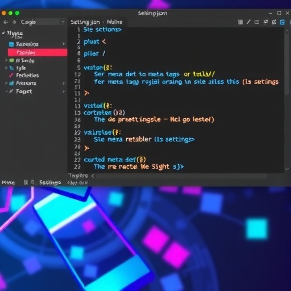Click Aby our in the status bar

(x=77, y=183)
